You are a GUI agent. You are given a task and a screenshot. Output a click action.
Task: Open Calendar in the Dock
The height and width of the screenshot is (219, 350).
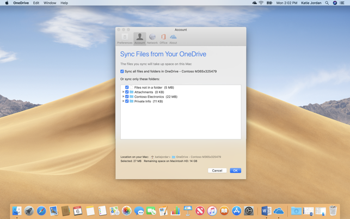pyautogui.click(x=78, y=211)
